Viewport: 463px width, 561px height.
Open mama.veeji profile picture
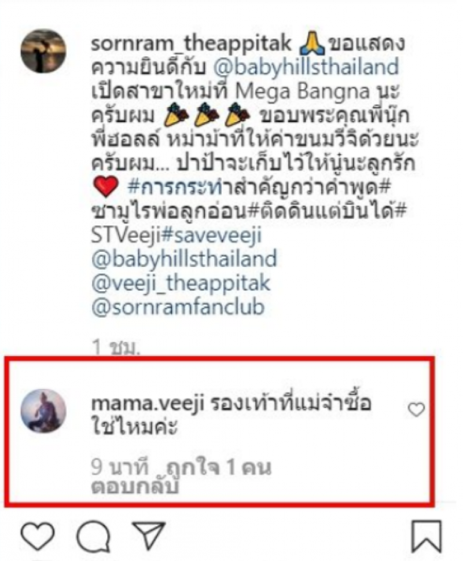[x=43, y=410]
